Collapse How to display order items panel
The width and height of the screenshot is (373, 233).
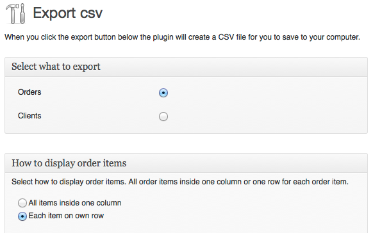coord(186,163)
